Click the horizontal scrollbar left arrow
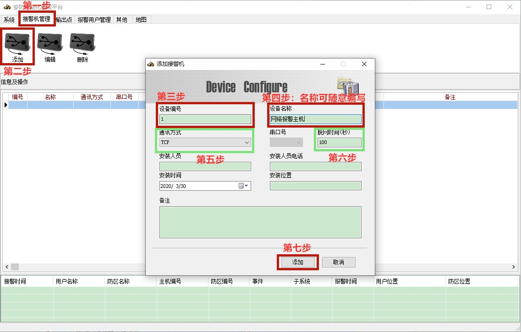521x332 pixels. pos(6,267)
